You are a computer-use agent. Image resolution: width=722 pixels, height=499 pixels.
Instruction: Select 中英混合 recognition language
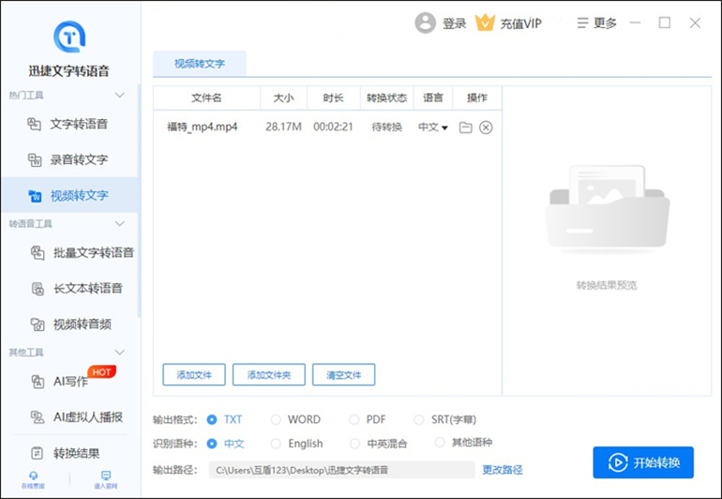[354, 444]
